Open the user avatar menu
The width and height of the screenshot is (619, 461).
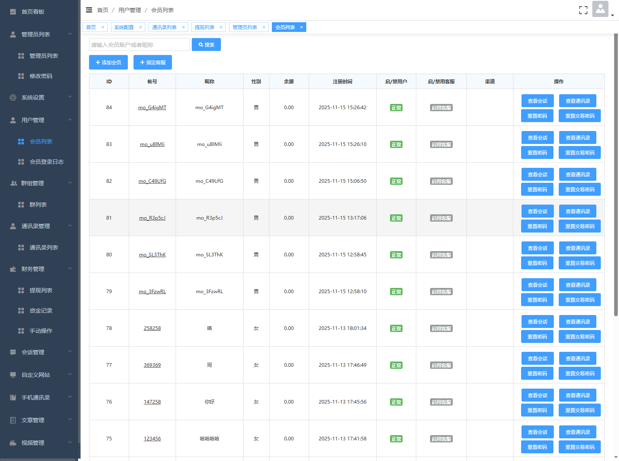[x=600, y=9]
